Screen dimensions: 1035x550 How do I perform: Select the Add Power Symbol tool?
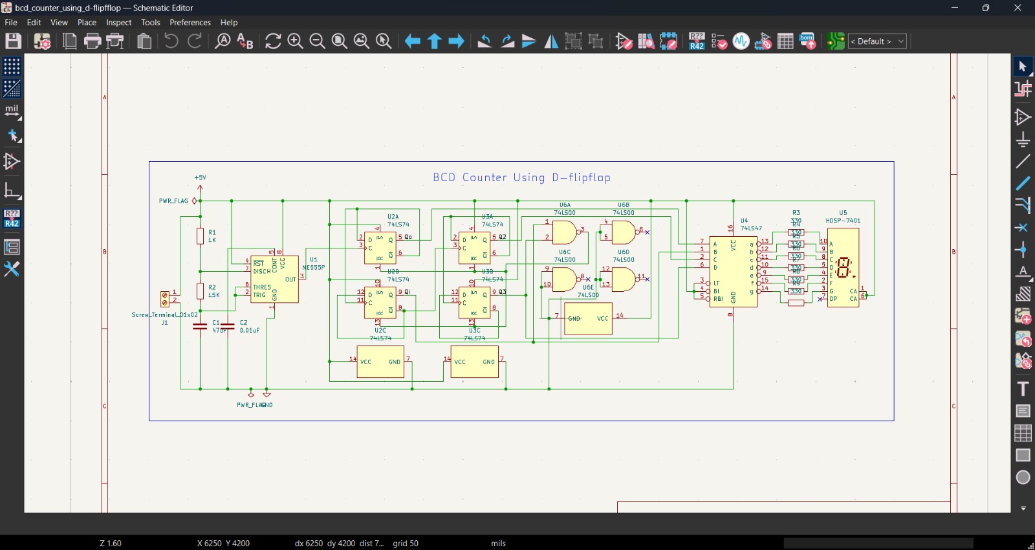tap(1023, 140)
